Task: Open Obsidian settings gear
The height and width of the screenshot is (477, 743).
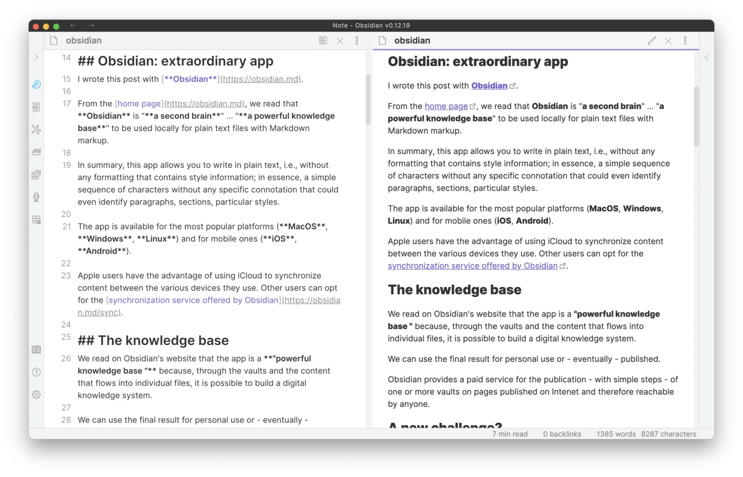Action: [x=36, y=394]
